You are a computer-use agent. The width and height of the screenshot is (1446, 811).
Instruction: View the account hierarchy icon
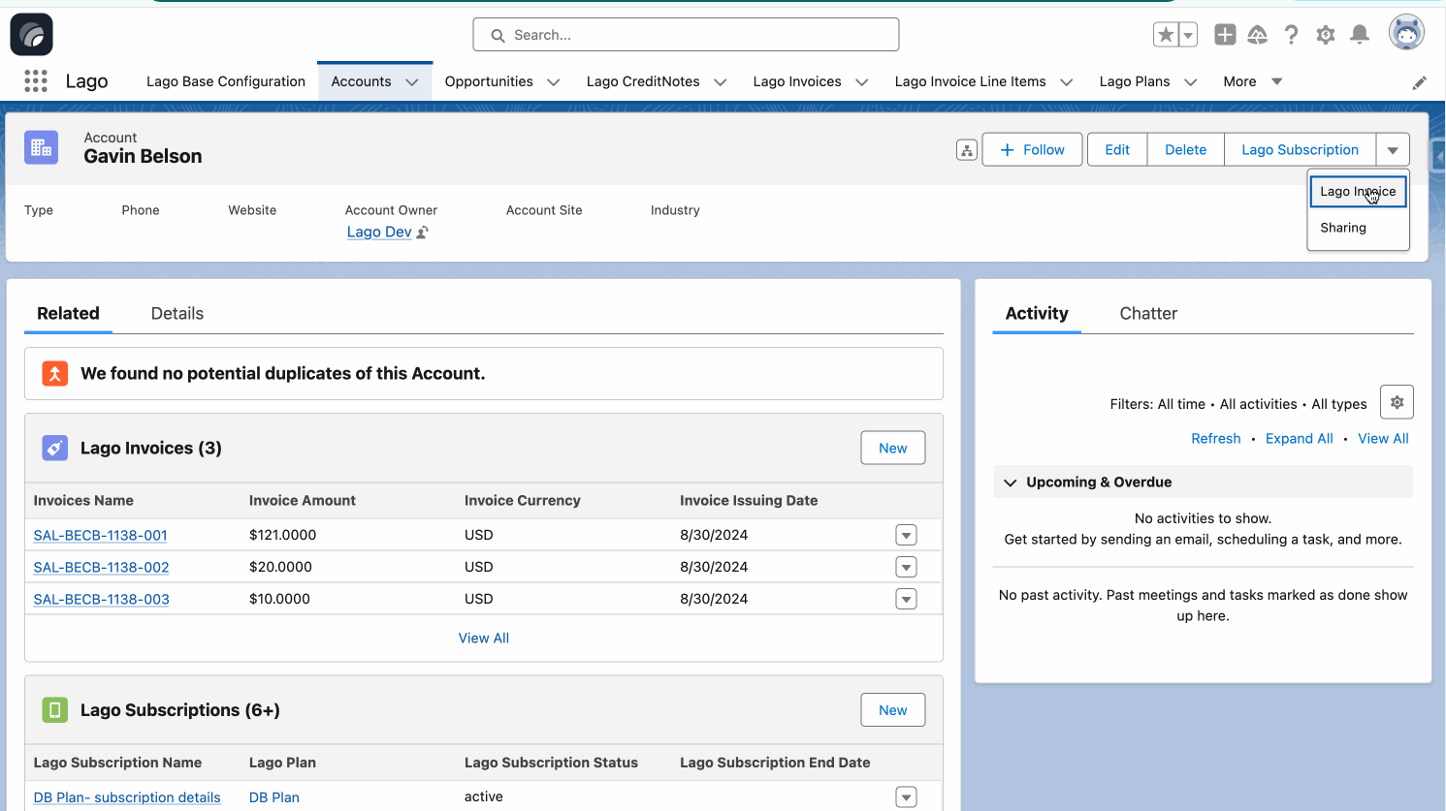coord(966,150)
